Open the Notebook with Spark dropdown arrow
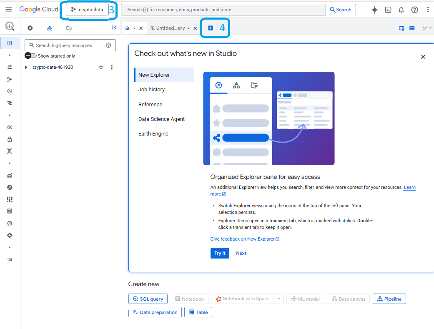This screenshot has height=329, width=434. [278, 299]
